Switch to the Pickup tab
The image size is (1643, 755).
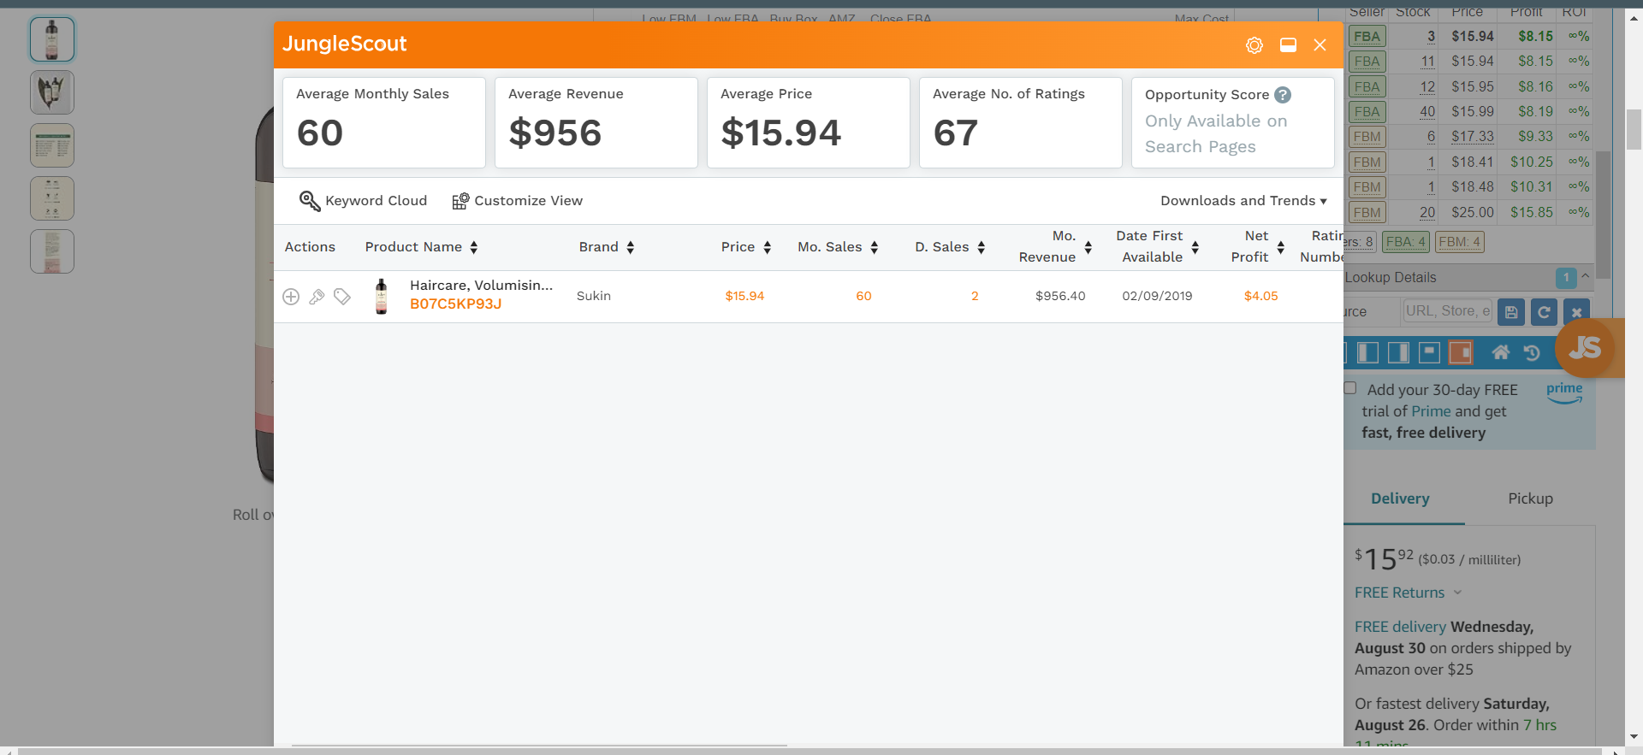pyautogui.click(x=1530, y=498)
